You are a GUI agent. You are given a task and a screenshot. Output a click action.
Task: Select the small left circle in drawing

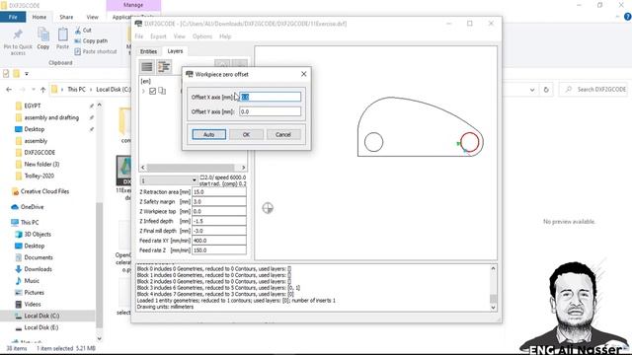(373, 142)
